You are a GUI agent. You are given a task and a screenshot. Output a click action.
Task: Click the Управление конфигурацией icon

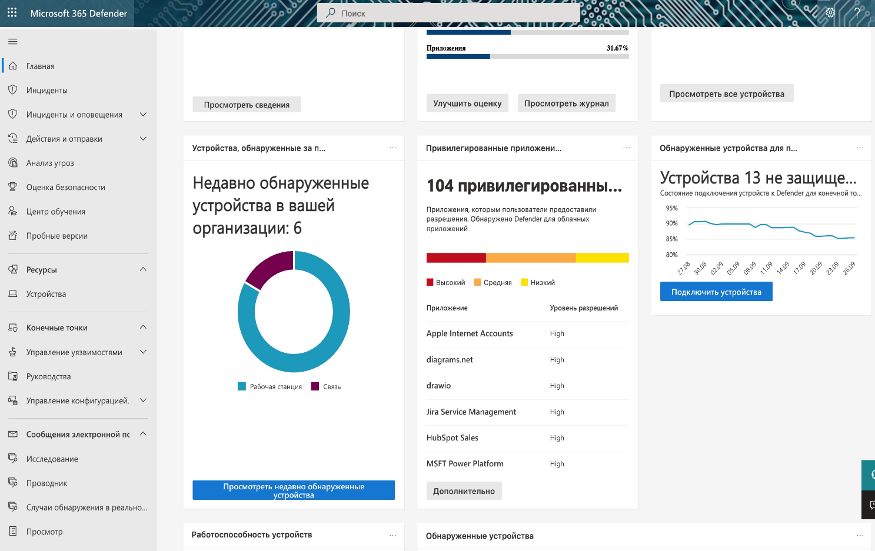point(13,400)
